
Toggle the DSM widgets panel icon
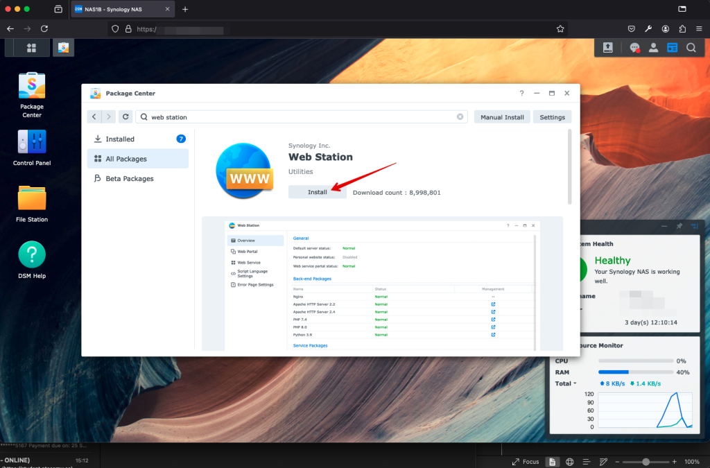(673, 48)
